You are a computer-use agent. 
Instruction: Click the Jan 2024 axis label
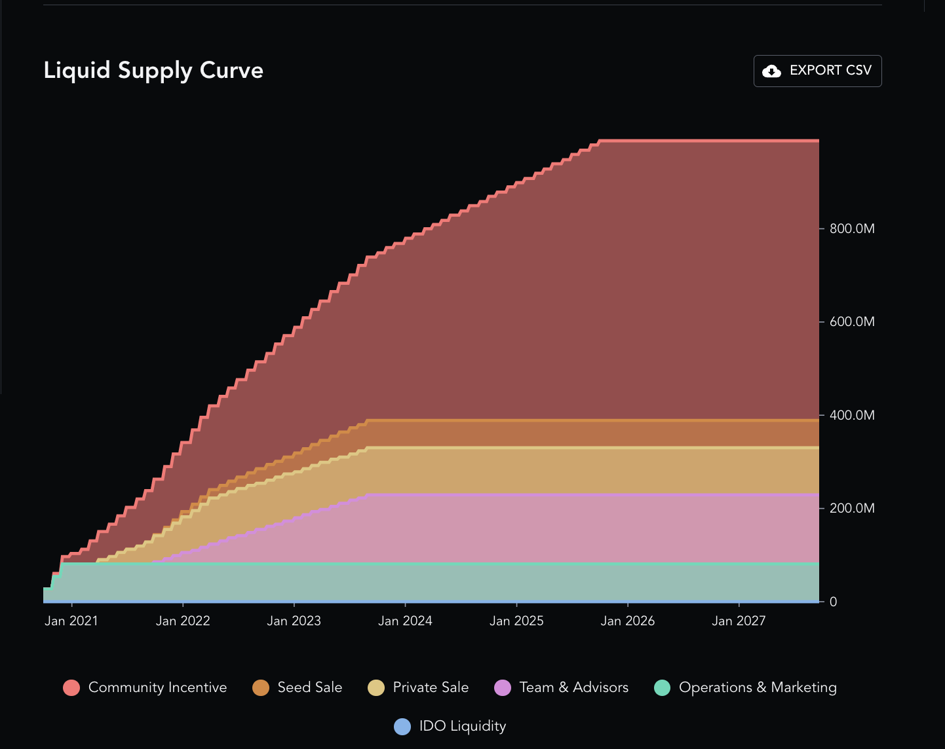point(405,621)
